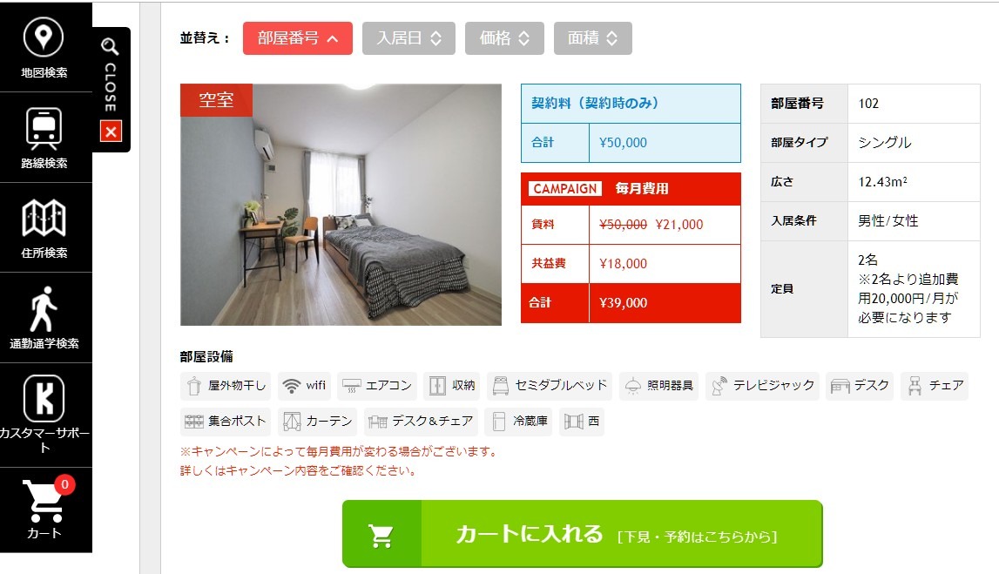Click the wifi amenity tag
This screenshot has width=999, height=574.
point(305,386)
